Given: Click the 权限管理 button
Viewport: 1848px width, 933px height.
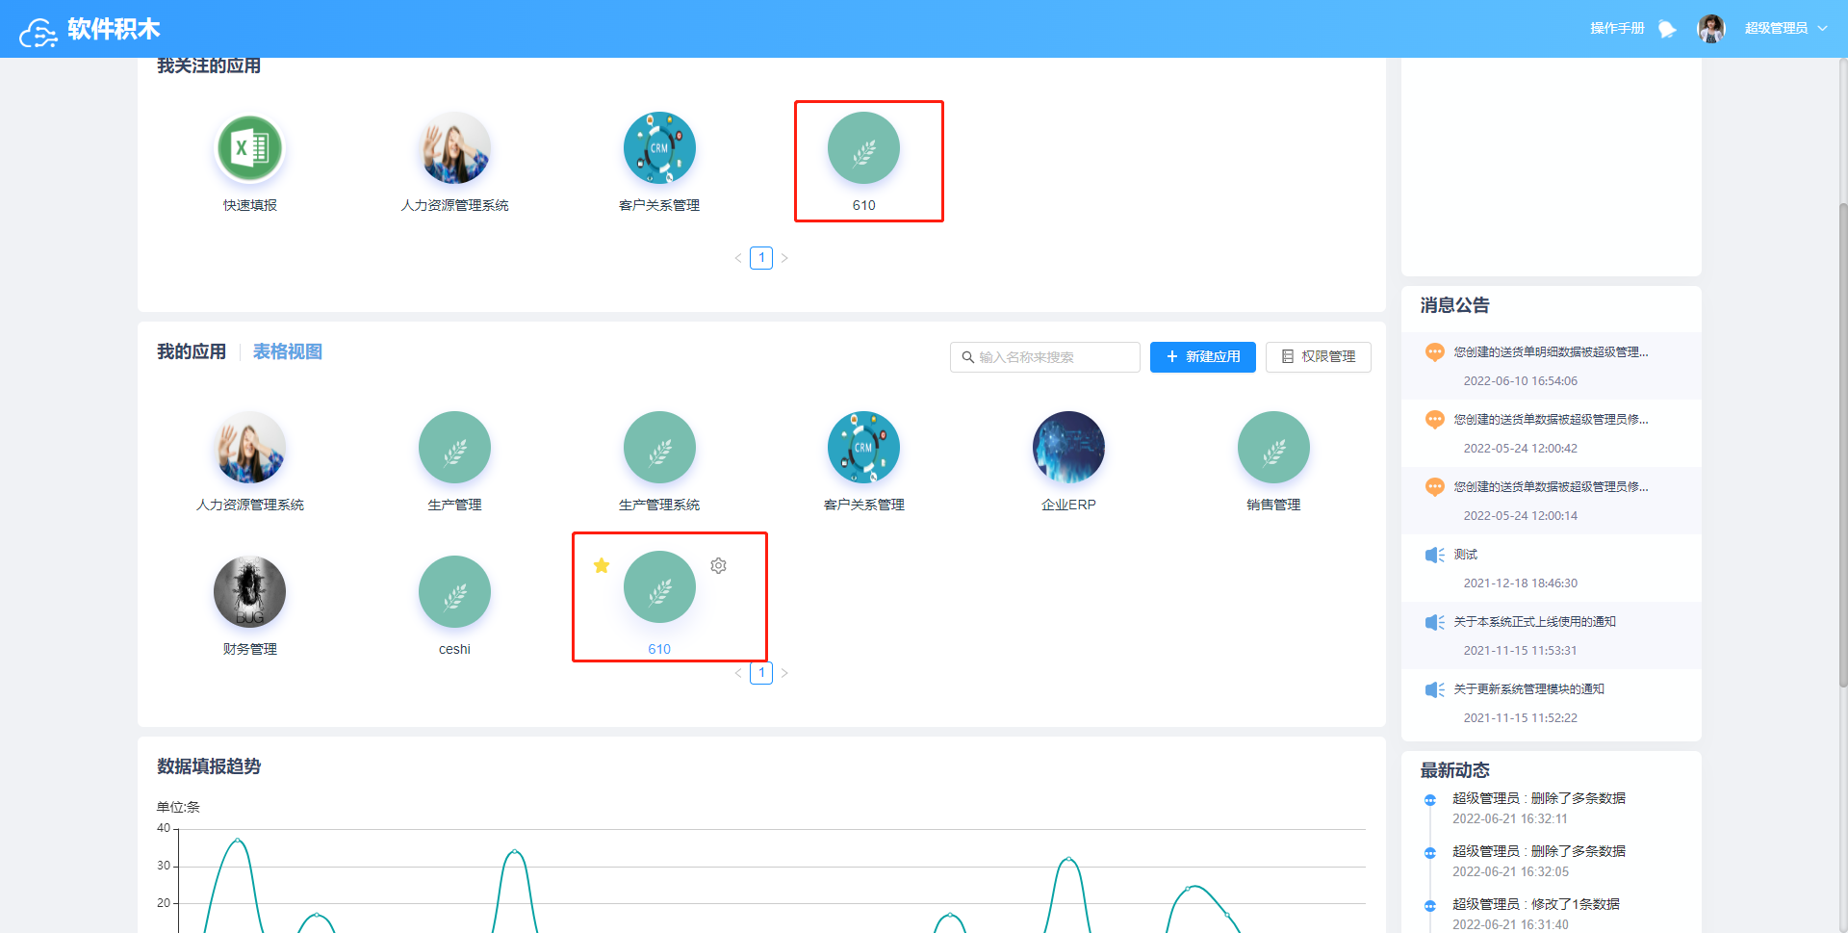Looking at the screenshot, I should 1318,357.
